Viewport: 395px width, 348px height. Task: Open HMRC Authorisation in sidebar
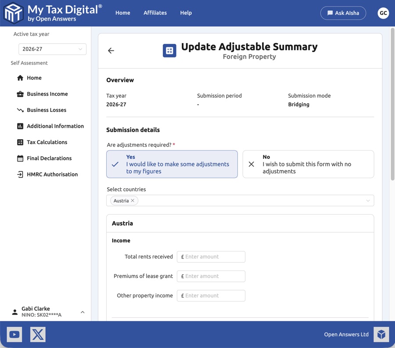pos(52,174)
